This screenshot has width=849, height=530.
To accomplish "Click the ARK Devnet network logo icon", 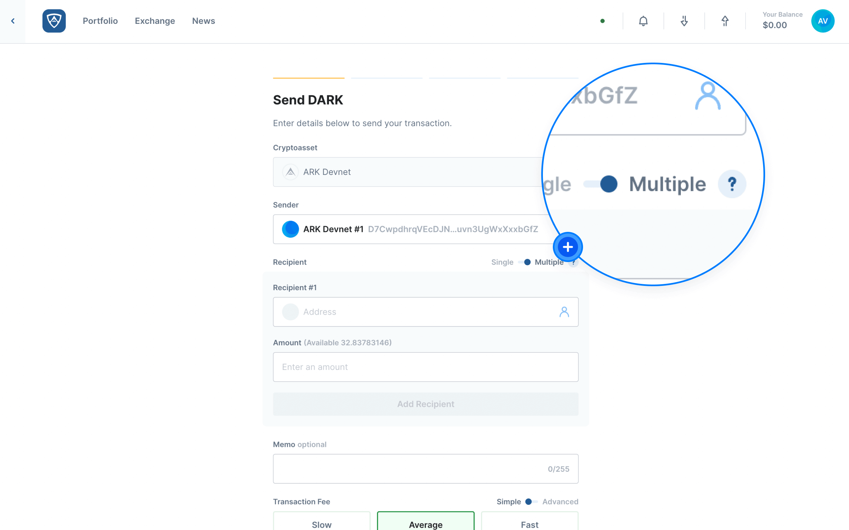I will pyautogui.click(x=290, y=172).
